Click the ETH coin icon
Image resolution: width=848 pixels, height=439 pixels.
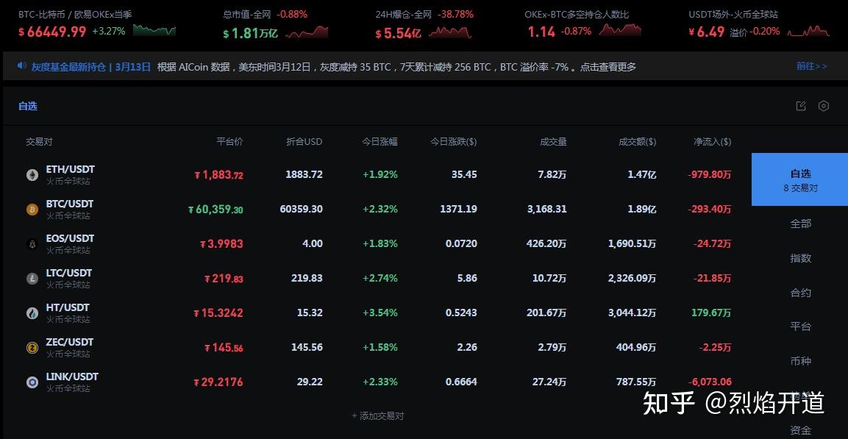pyautogui.click(x=32, y=175)
